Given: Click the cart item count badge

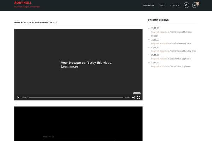Looking at the screenshot, I should click(198, 3).
